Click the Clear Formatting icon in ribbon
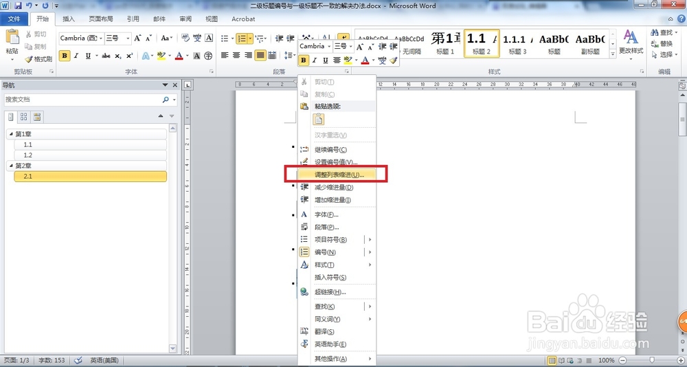This screenshot has height=367, width=687. [x=185, y=38]
